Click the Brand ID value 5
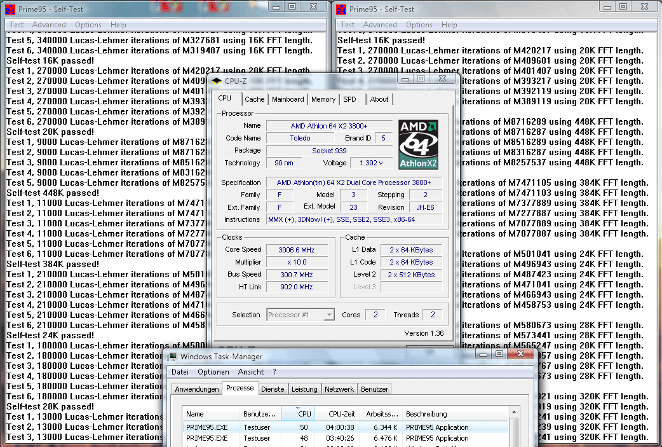The width and height of the screenshot is (662, 447). (383, 138)
